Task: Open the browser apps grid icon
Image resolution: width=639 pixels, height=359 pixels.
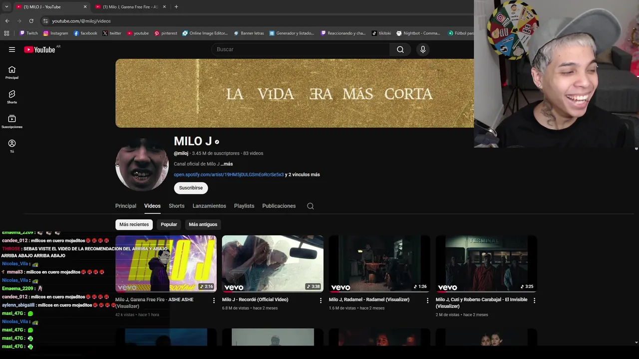Action: (x=6, y=33)
